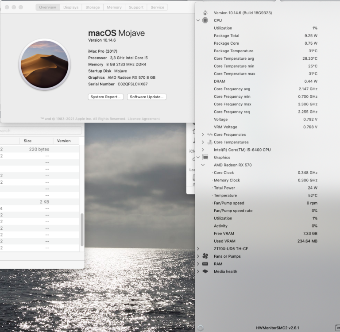Expand Z170X-UD5 TH-CF motherboard section
Screen dimensions: 340x332
(x=198, y=248)
